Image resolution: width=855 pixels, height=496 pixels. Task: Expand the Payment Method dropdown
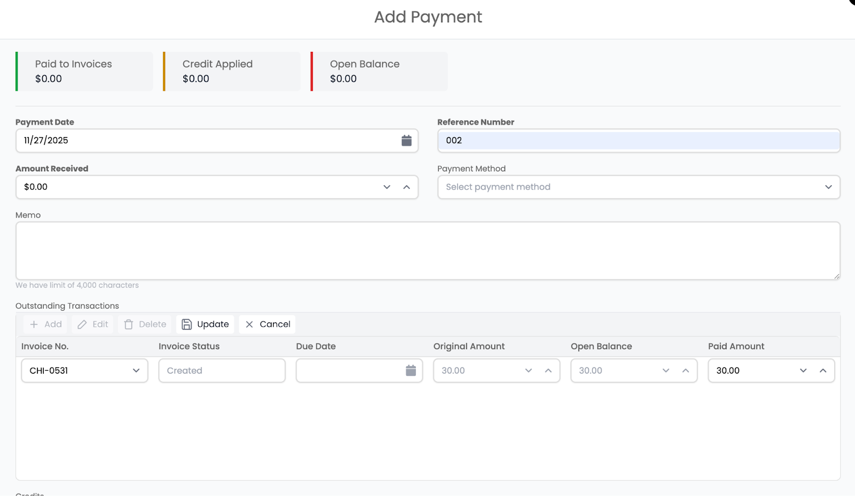[x=638, y=187]
